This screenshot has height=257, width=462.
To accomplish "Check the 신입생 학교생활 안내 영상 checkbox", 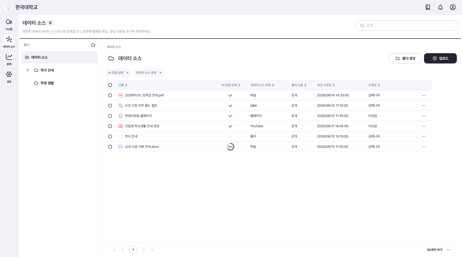I will tap(110, 126).
